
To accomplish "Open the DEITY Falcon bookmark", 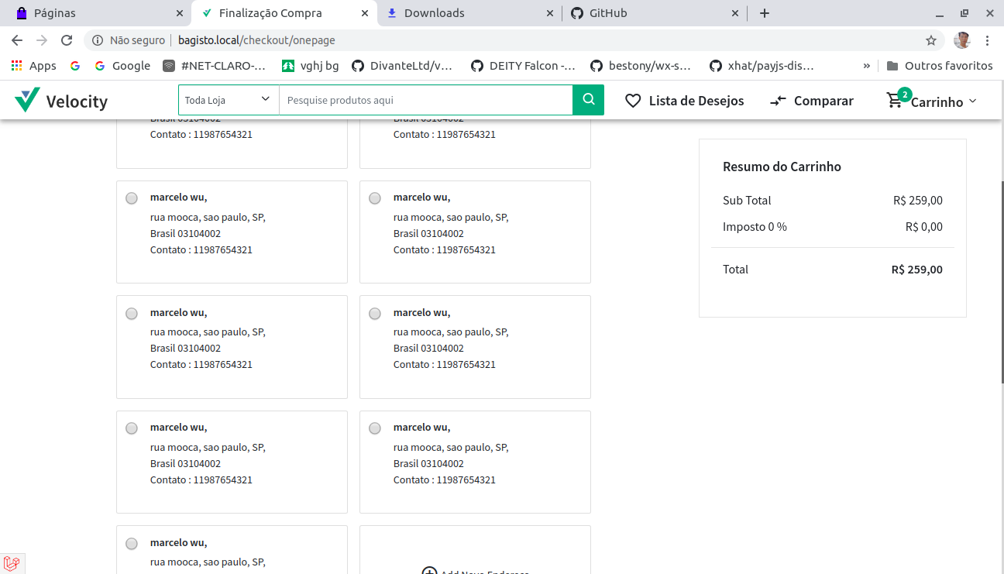I will [524, 66].
